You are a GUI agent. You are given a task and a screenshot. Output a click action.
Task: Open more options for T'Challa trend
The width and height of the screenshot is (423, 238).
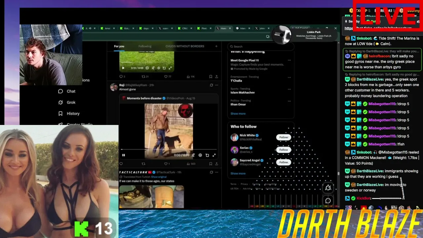click(289, 77)
